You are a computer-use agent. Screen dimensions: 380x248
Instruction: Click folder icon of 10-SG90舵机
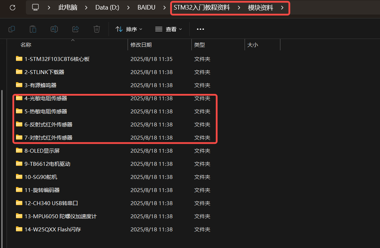19,176
